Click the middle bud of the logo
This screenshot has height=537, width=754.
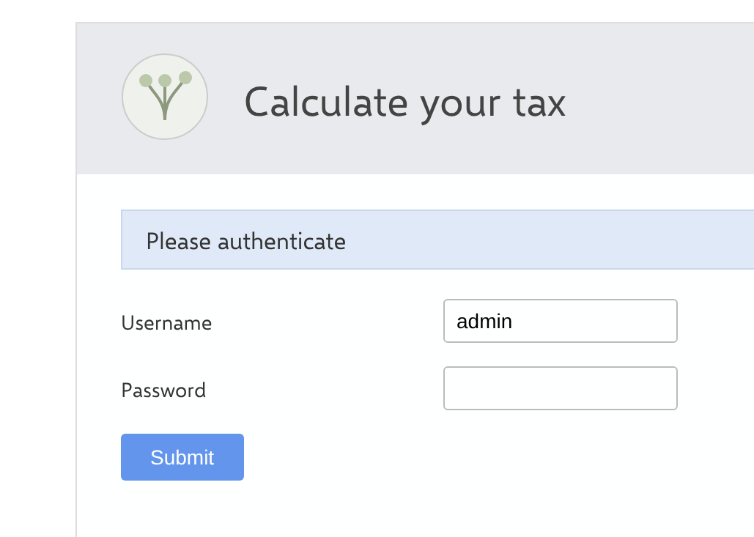pos(165,81)
